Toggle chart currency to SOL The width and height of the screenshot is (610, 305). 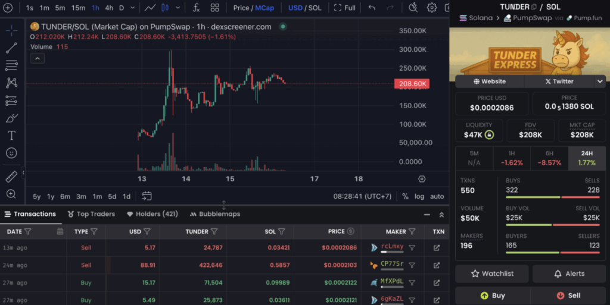pos(315,8)
